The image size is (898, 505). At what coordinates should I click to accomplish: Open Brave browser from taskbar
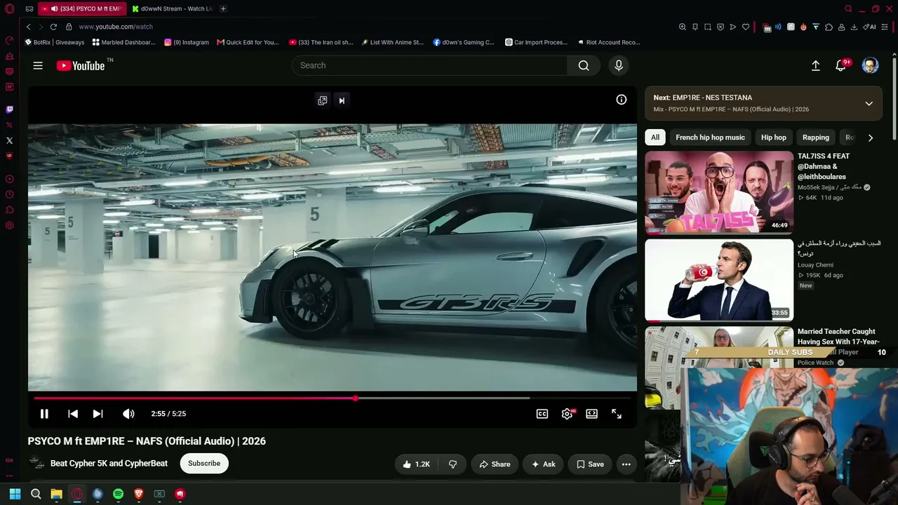[139, 494]
